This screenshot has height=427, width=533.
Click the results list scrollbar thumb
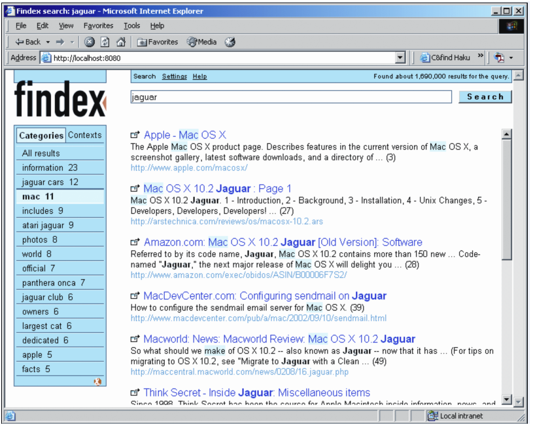pyautogui.click(x=506, y=199)
